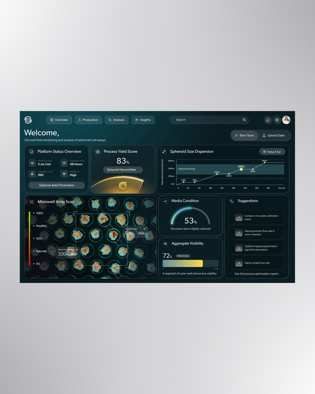This screenshot has width=315, height=394.
Task: Open the notifications bell
Action: 268,120
